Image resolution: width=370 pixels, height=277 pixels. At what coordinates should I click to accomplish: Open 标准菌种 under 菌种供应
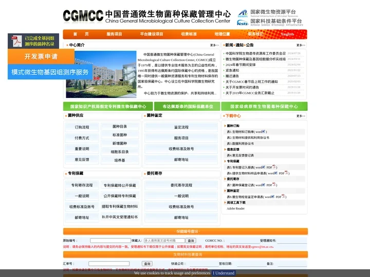point(120,135)
